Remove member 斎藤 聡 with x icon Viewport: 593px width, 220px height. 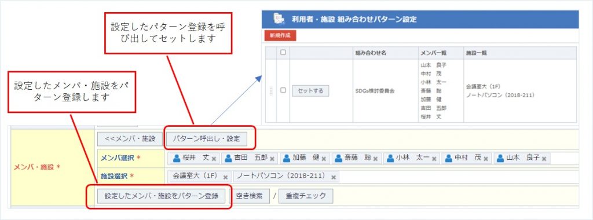(375, 159)
